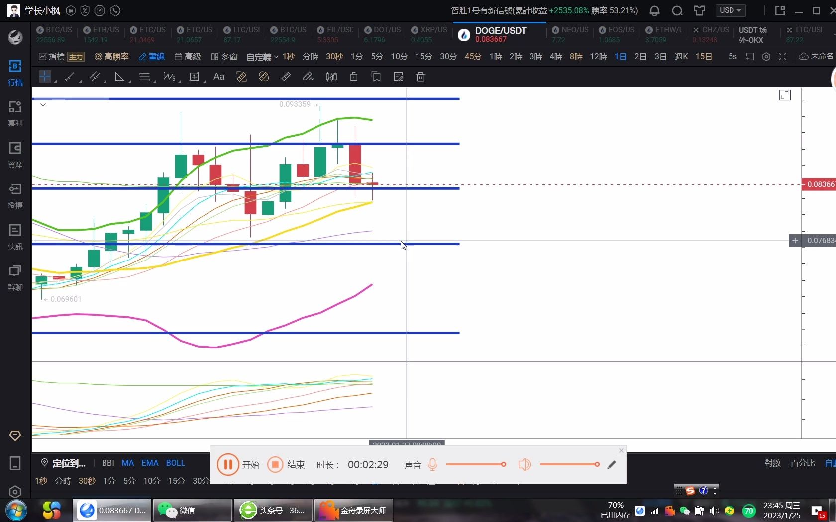Toggle the lock drawings icon

click(x=354, y=77)
